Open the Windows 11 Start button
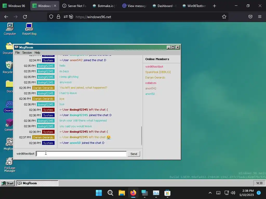This screenshot has width=266, height=199. [x=99, y=193]
